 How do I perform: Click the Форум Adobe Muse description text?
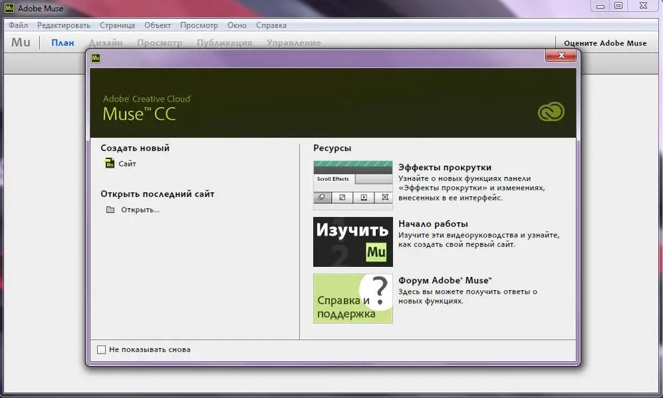[467, 296]
